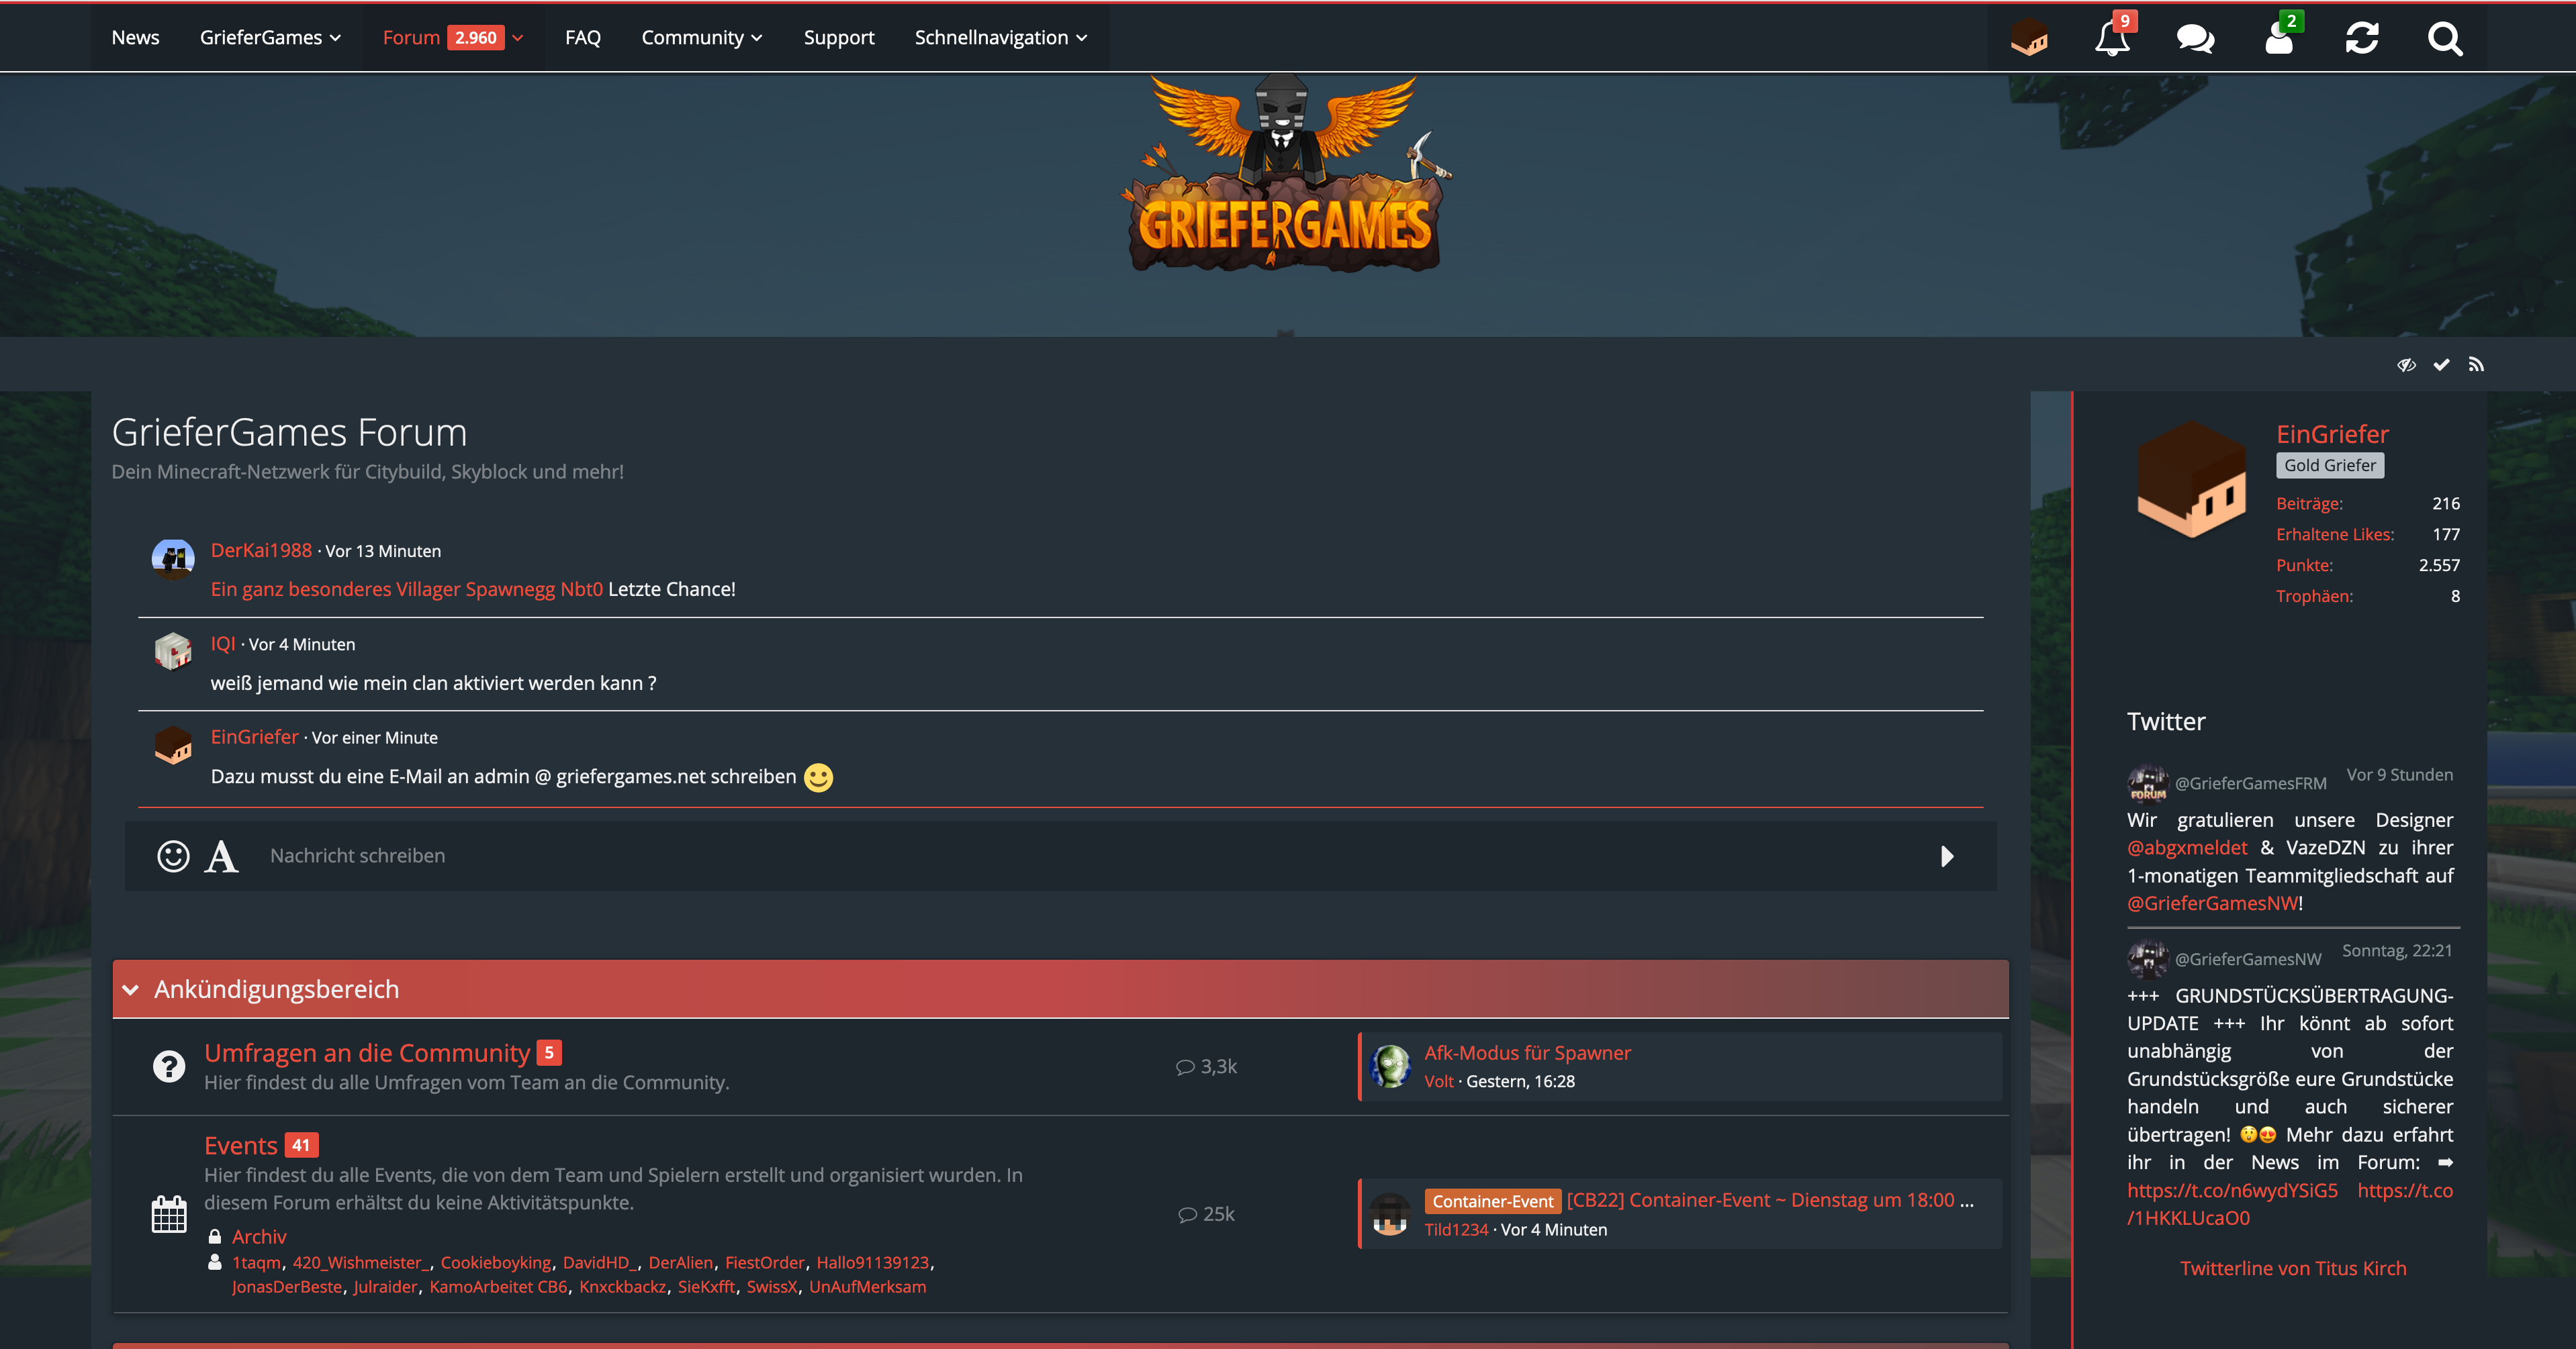Open the FAQ menu item
This screenshot has height=1349, width=2576.
pyautogui.click(x=583, y=38)
